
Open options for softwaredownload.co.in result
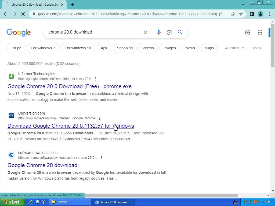click(102, 158)
